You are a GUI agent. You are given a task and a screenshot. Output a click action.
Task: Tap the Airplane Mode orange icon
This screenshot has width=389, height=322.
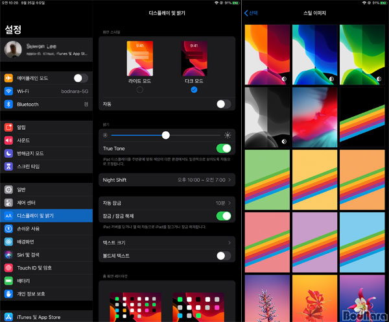tap(8, 78)
